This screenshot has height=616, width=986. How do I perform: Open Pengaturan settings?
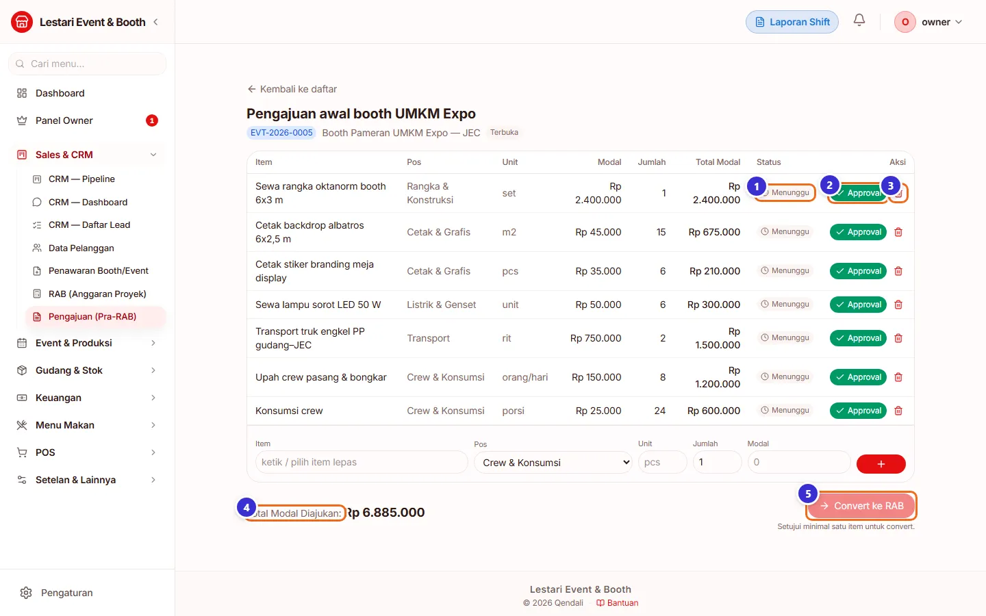[87, 593]
